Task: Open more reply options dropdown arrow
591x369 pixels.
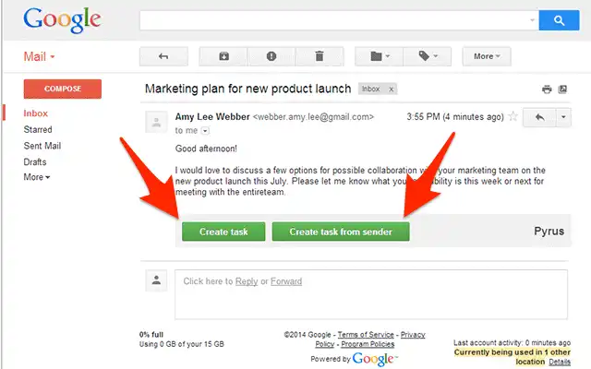Action: click(563, 117)
